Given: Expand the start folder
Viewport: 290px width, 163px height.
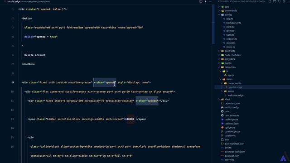Looking at the screenshot, I should 227,100.
